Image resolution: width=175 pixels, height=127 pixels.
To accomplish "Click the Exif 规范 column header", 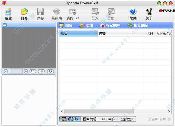I will coord(164,33).
